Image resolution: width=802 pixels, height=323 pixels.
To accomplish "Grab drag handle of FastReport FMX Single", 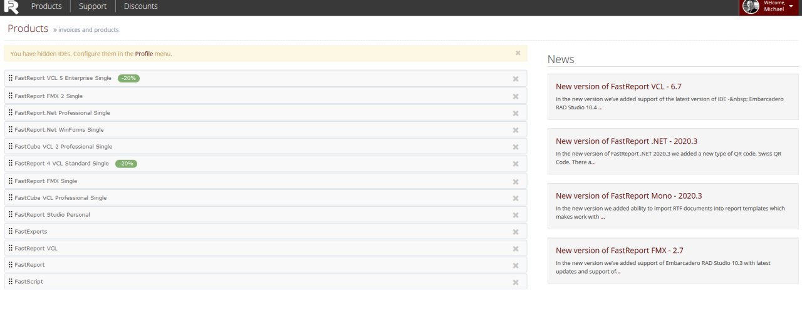I will pos(11,181).
